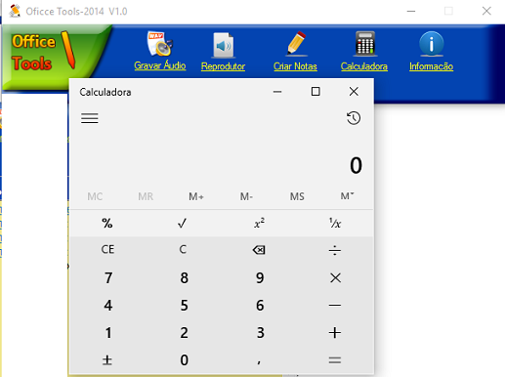
Task: Click the Gravar Áudio link text
Action: coord(160,65)
